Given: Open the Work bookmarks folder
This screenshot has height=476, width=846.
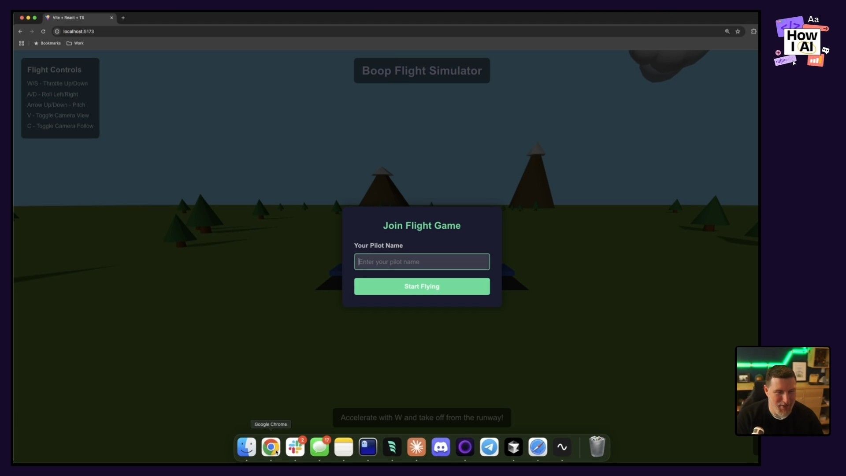Looking at the screenshot, I should point(75,43).
